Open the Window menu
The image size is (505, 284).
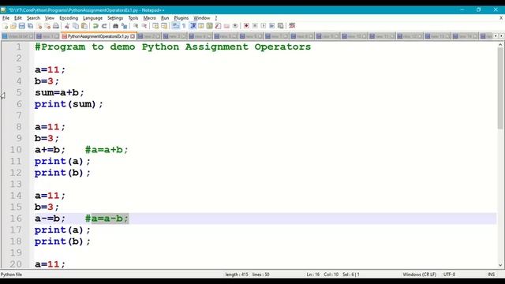click(202, 18)
